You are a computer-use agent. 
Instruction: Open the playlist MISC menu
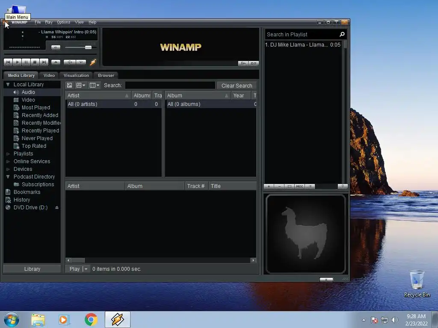click(x=299, y=186)
